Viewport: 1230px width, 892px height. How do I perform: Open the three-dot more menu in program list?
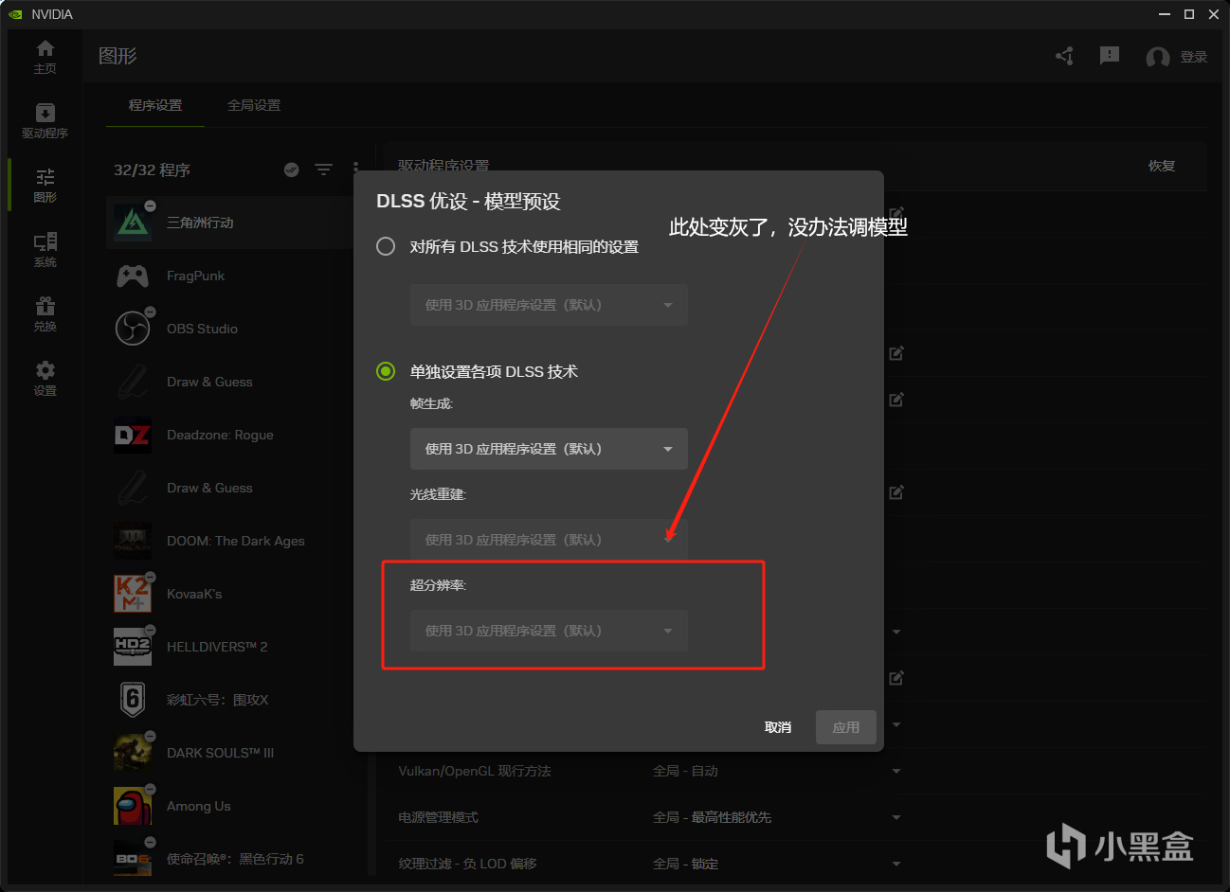355,169
